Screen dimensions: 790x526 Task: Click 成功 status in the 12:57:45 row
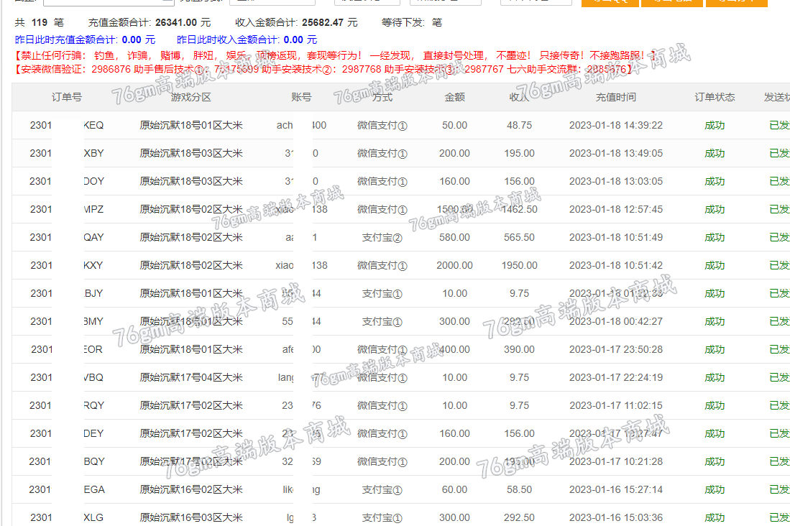(x=715, y=210)
